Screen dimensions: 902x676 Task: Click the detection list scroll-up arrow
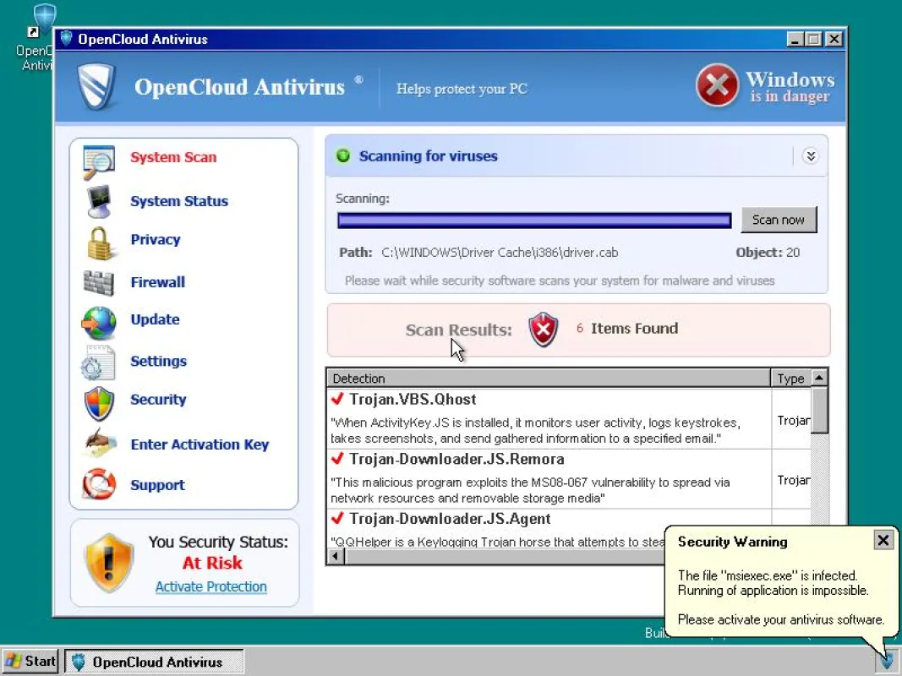pyautogui.click(x=818, y=378)
